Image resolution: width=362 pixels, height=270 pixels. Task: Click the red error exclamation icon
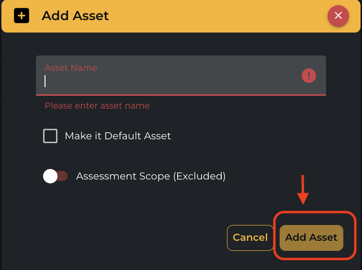[x=309, y=76]
